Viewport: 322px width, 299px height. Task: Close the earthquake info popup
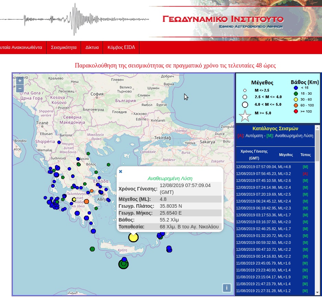[x=121, y=172]
